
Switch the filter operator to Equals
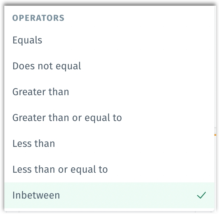coord(27,40)
